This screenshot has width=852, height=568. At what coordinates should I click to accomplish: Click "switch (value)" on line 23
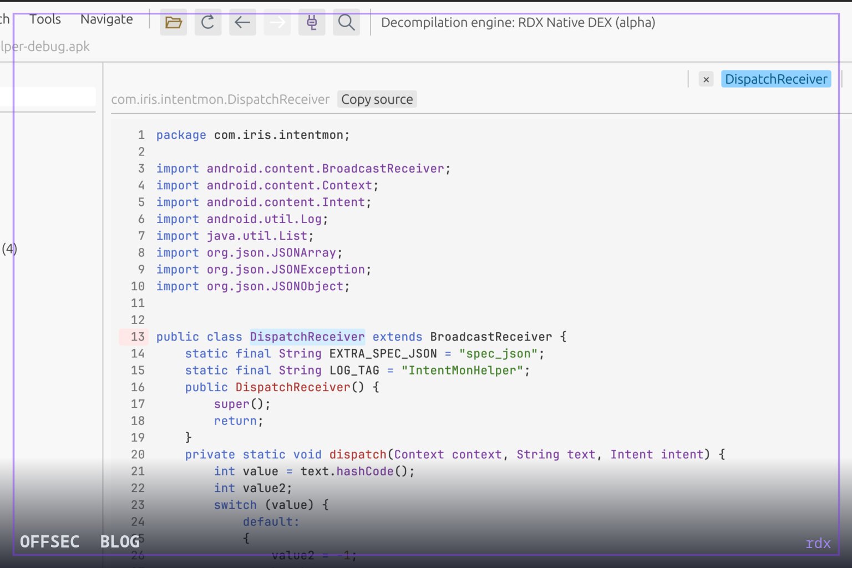click(x=263, y=505)
